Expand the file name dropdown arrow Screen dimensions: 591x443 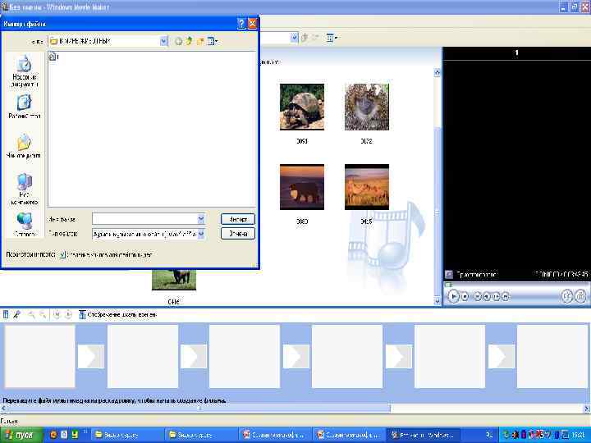point(201,219)
